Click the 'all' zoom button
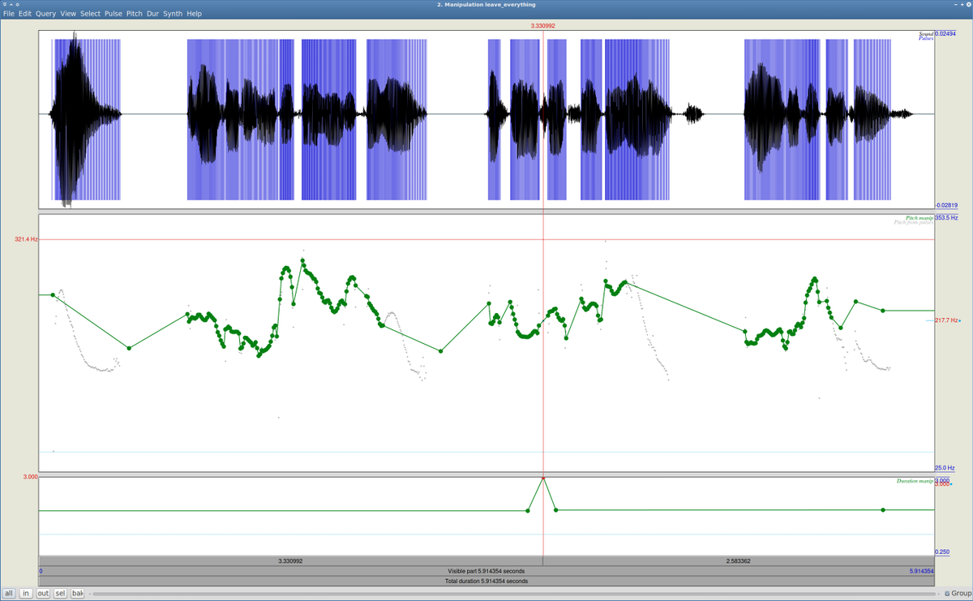The image size is (973, 601). tap(9, 594)
